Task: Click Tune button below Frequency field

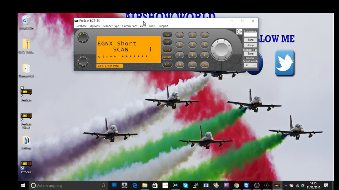Action: point(250,40)
